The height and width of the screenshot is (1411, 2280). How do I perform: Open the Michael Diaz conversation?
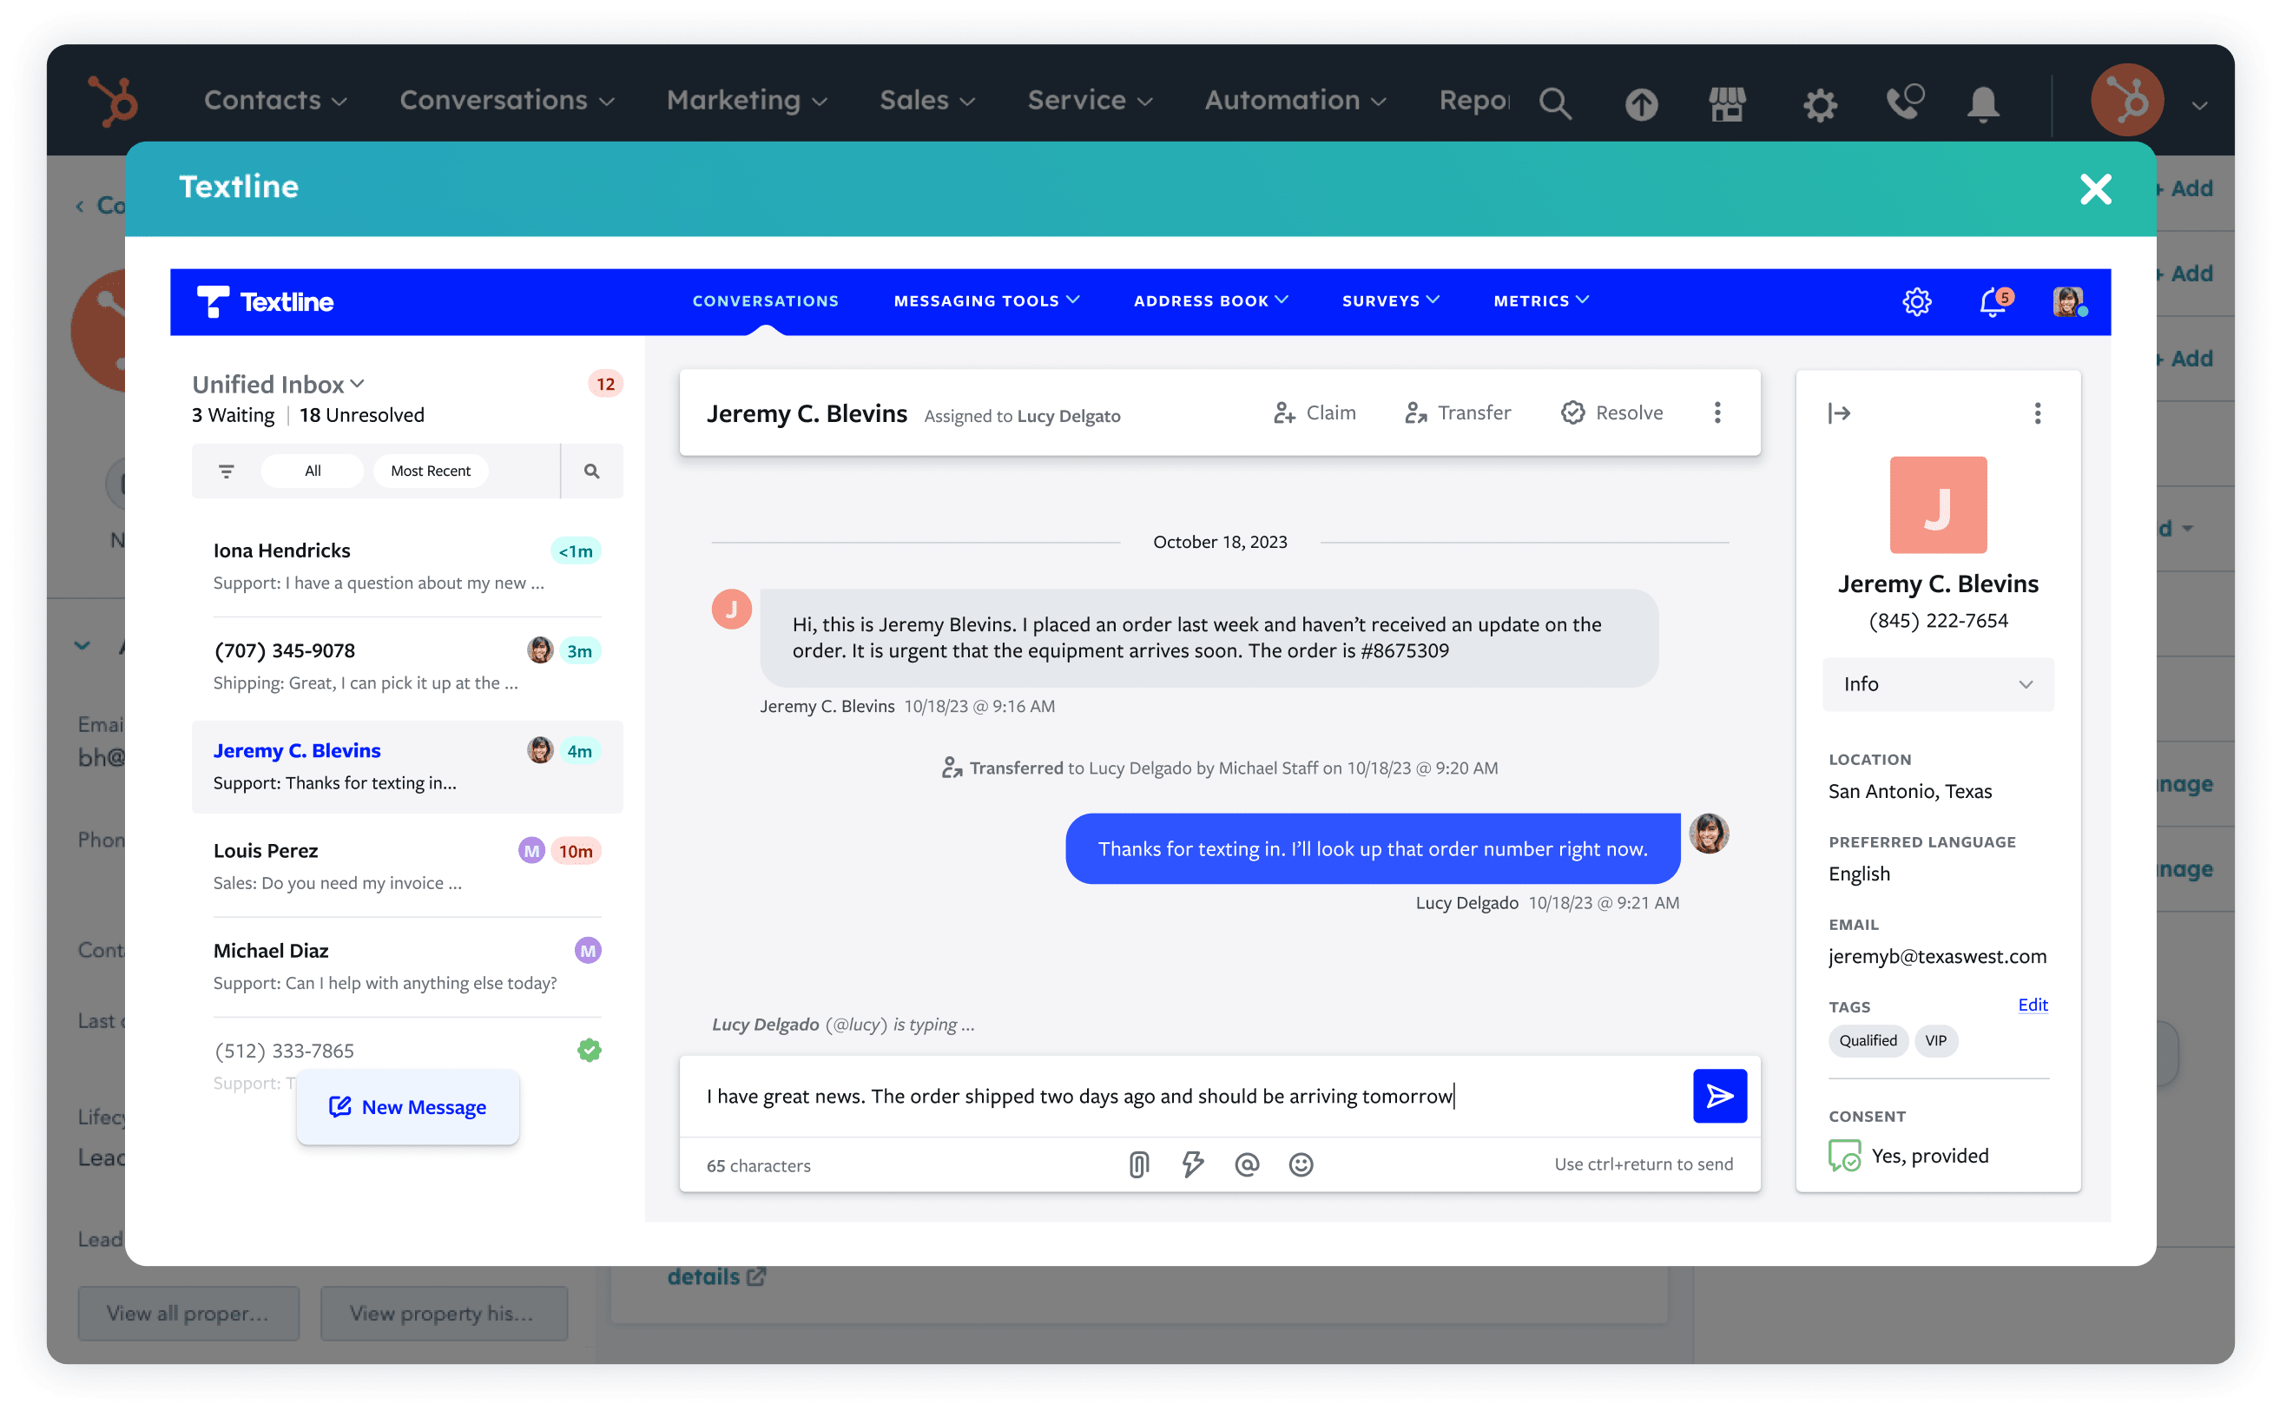tap(406, 966)
